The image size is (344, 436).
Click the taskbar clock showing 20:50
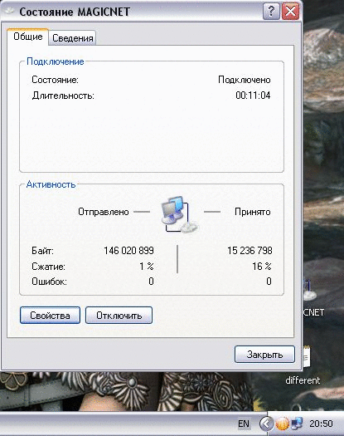(x=321, y=424)
